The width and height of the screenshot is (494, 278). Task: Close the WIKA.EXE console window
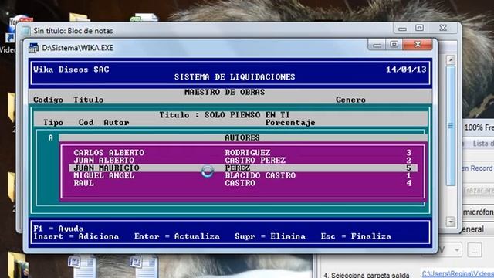coord(418,44)
